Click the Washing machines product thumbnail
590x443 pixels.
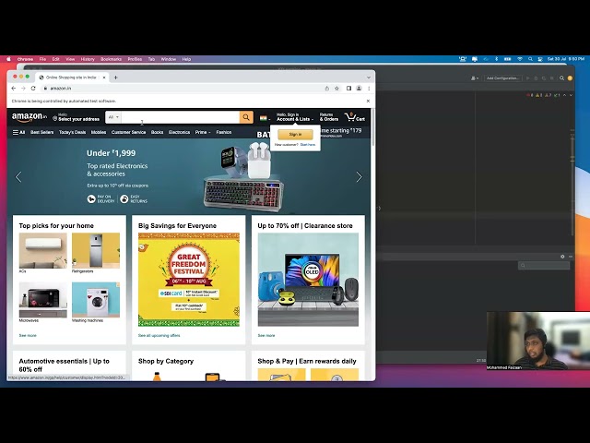point(96,300)
